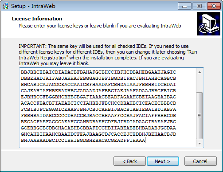This screenshot has height=172, width=223.
Task: Go to the previous step with Back
Action: 129,161
